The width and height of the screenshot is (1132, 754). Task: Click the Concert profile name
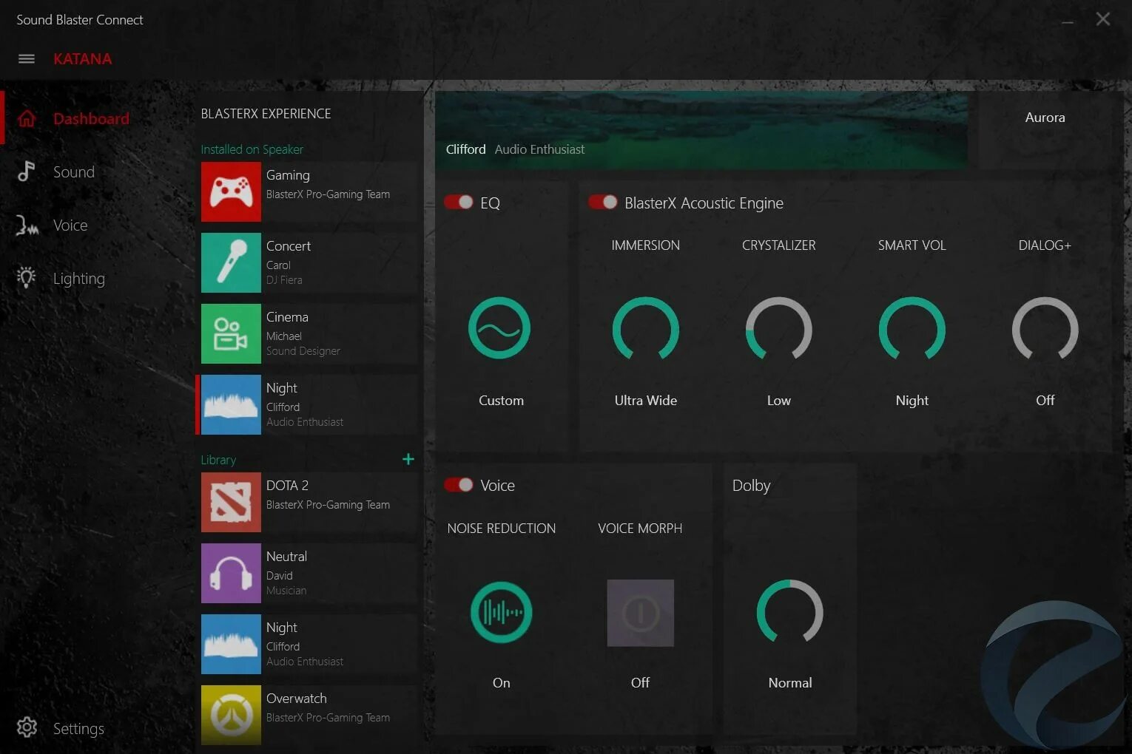point(289,246)
